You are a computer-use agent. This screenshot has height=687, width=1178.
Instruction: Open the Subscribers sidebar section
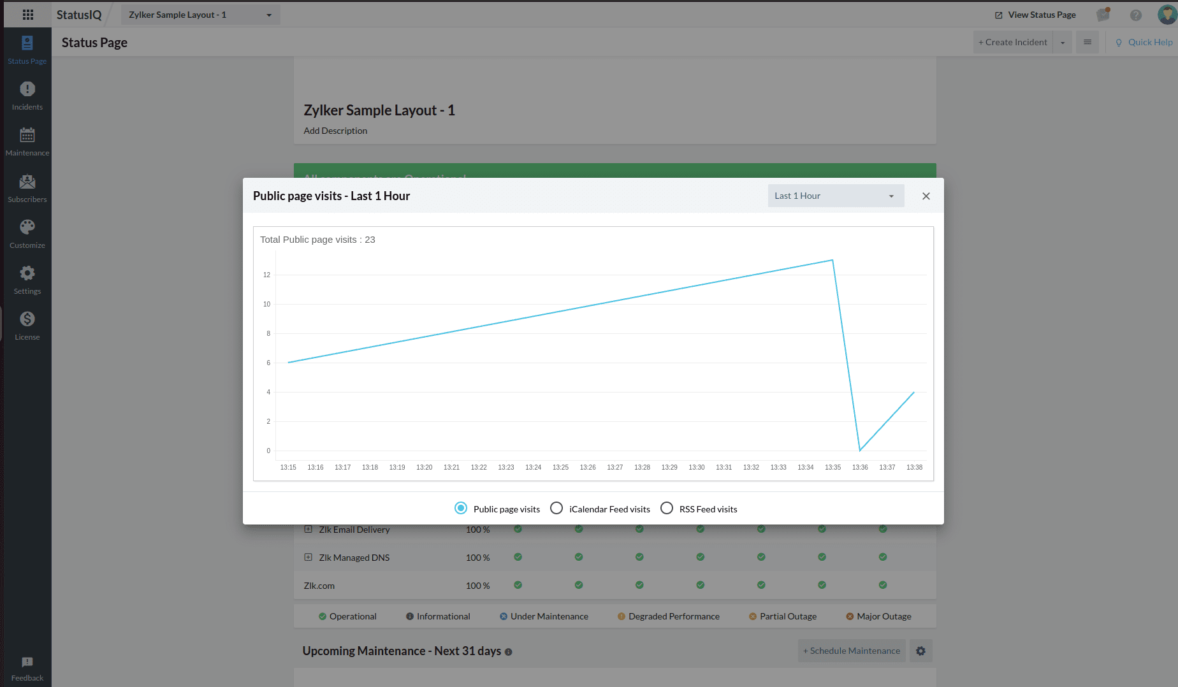[x=27, y=188]
